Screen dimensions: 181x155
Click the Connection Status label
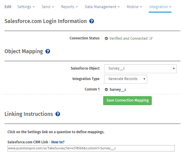pyautogui.click(x=84, y=38)
